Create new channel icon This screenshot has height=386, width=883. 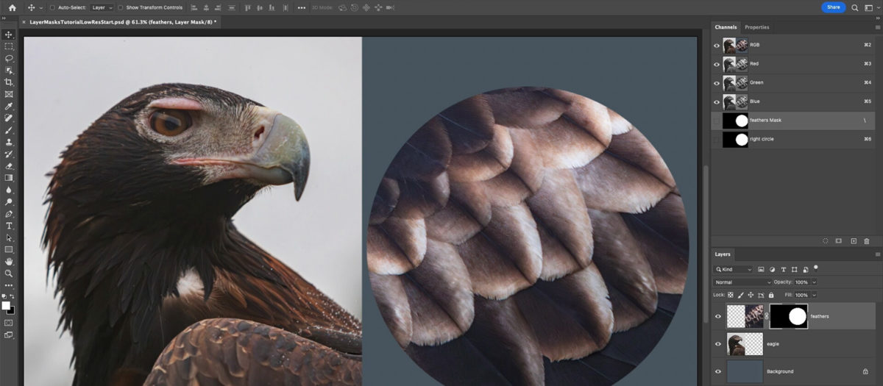click(854, 241)
